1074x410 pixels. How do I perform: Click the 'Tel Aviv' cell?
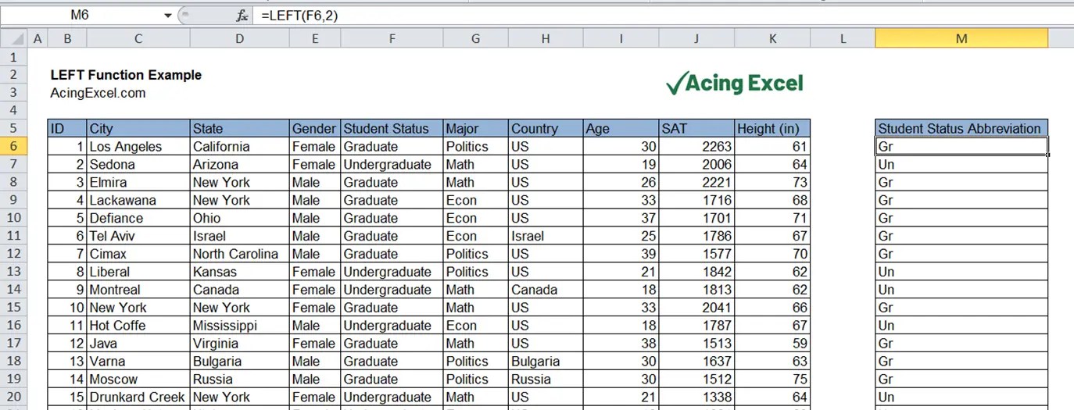click(x=138, y=236)
